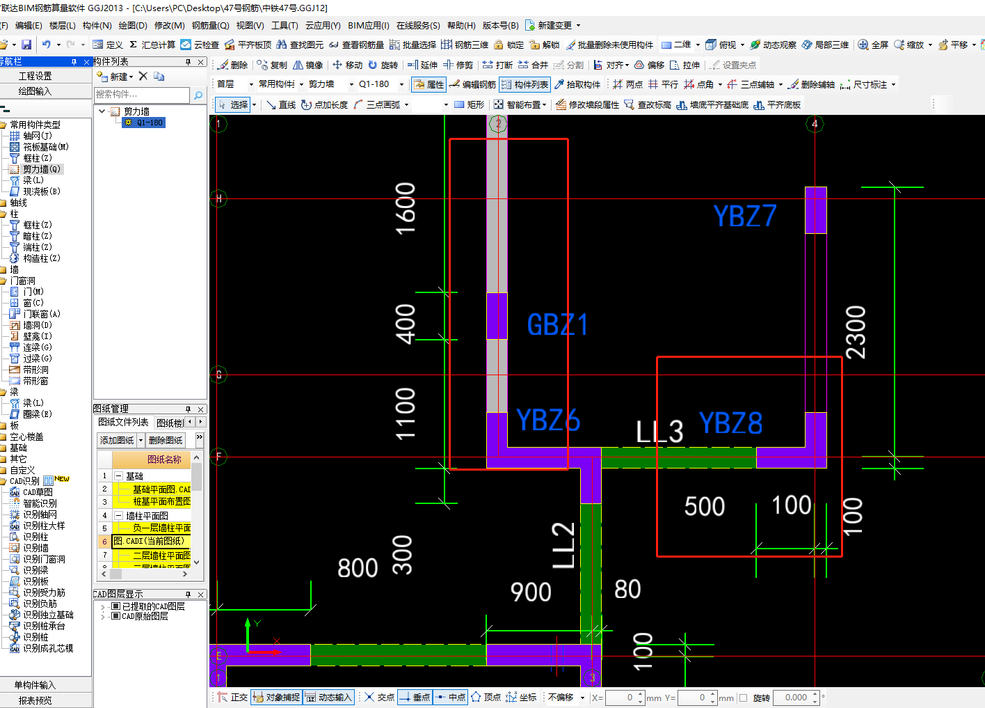The height and width of the screenshot is (708, 985).
Task: Click the 删除图纸 button
Action: coord(166,440)
